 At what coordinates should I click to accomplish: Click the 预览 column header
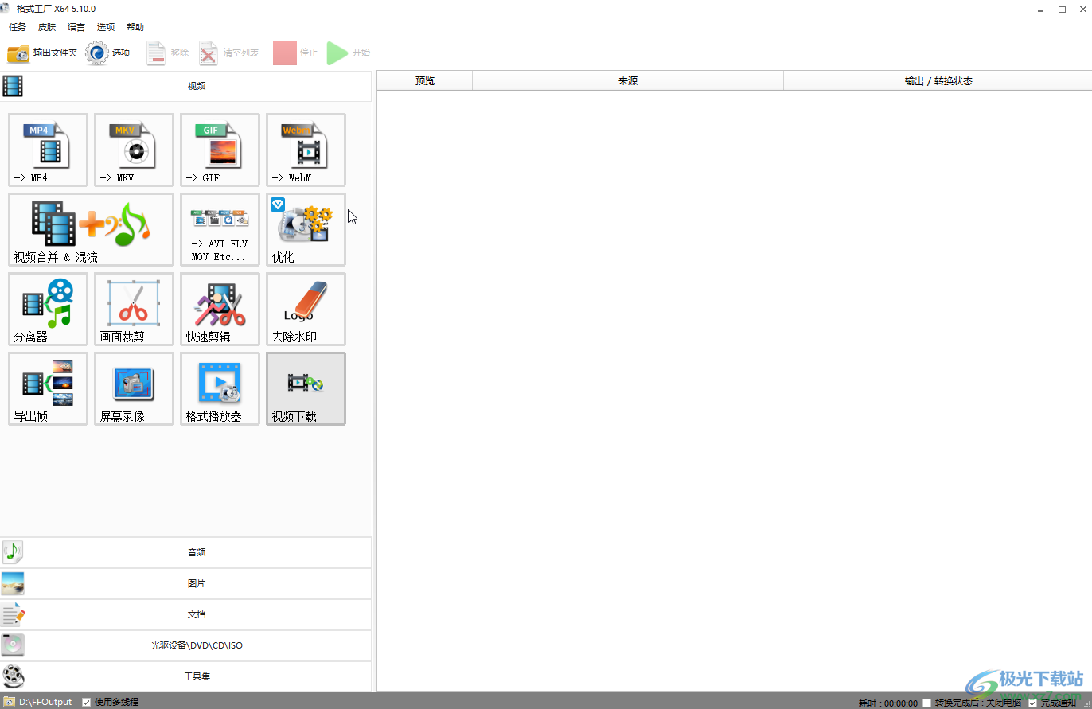click(x=425, y=80)
